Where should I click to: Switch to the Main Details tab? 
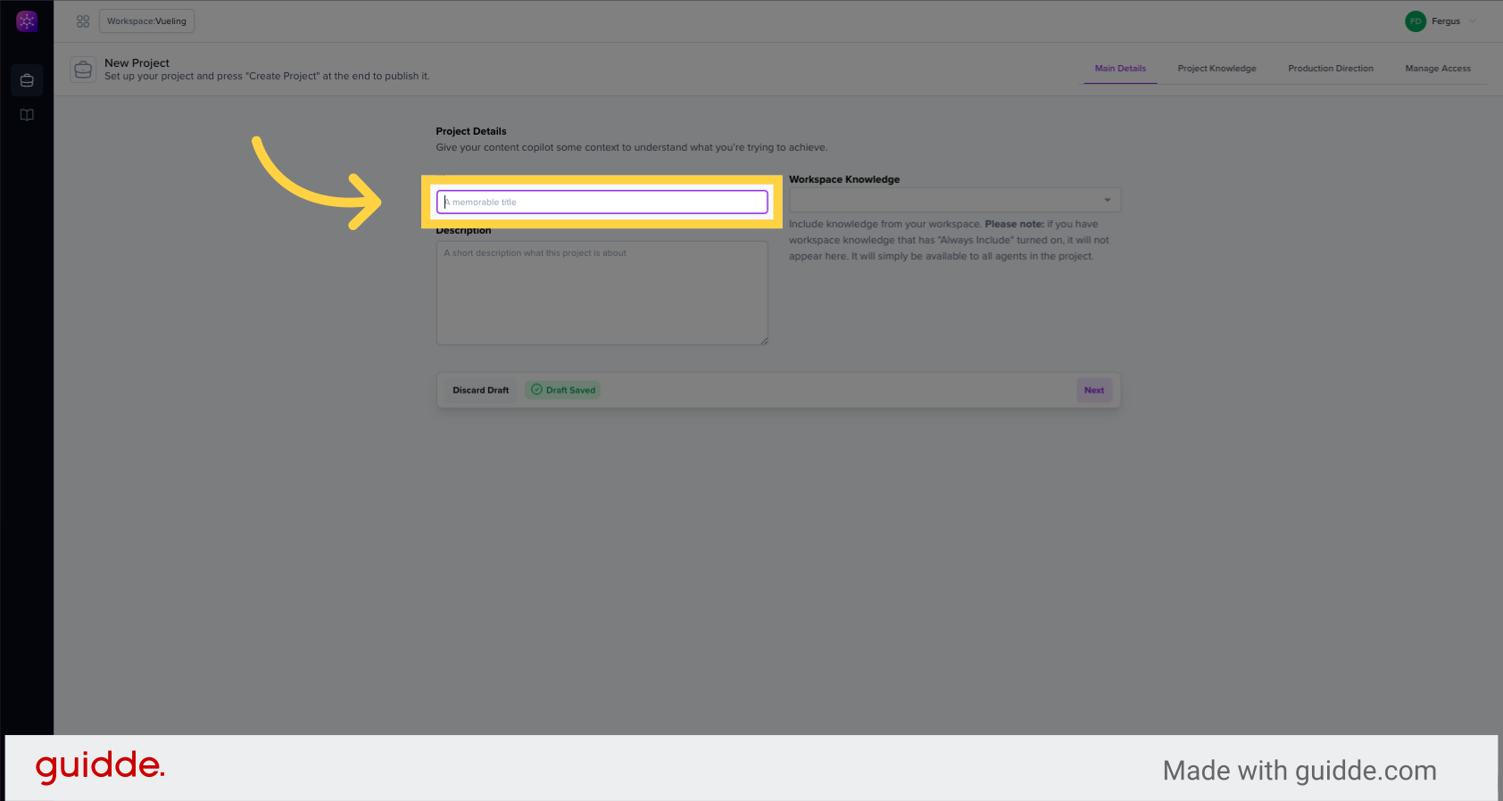(x=1120, y=69)
